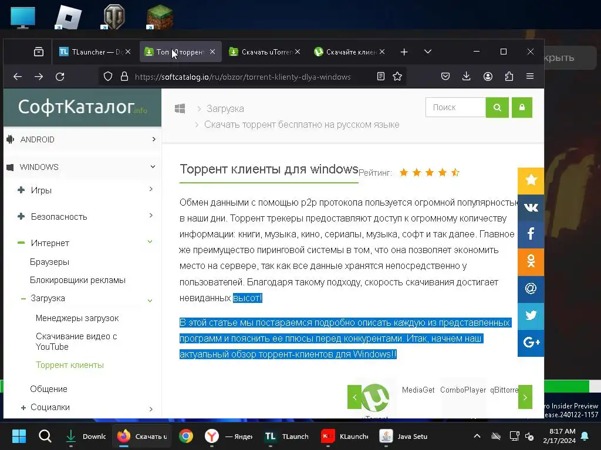Click the Windows logo breadcrumb icon

click(180, 108)
